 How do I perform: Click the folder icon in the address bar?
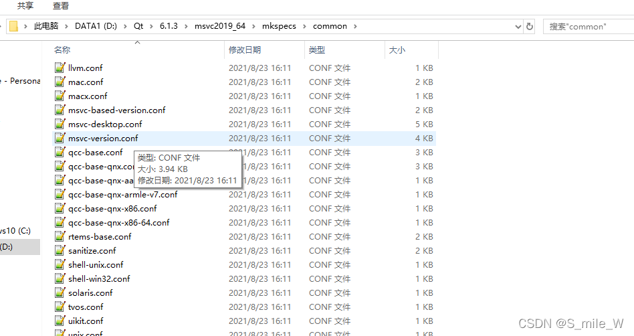pyautogui.click(x=14, y=26)
